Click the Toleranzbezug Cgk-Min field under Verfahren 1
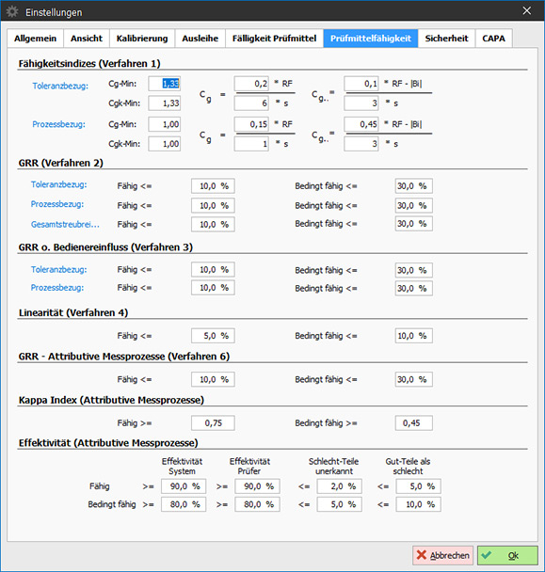This screenshot has height=572, width=545. pyautogui.click(x=165, y=103)
